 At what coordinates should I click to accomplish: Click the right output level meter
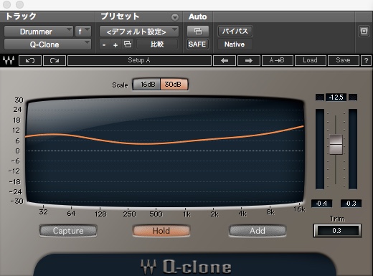click(353, 149)
